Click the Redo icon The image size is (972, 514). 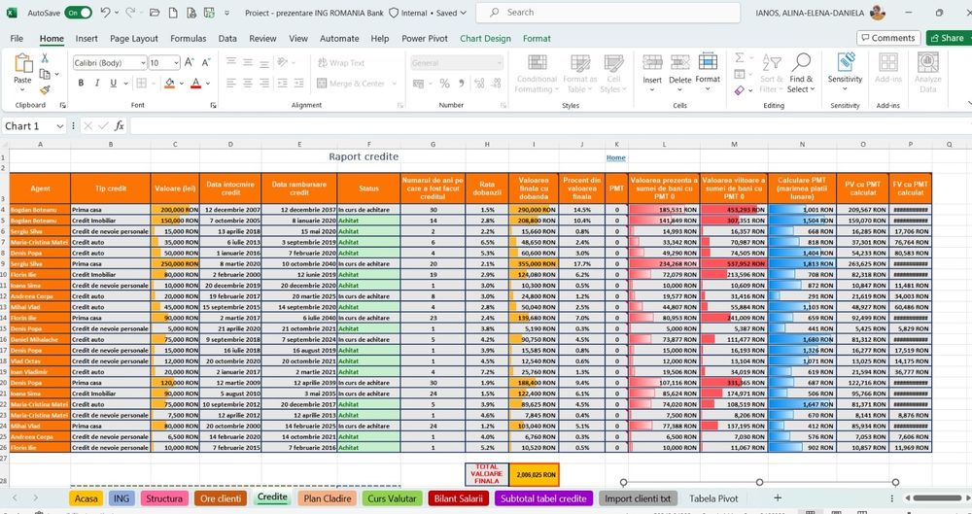[x=130, y=13]
